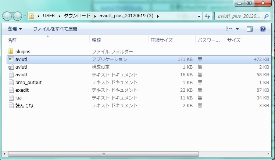Screen dimensions: 275x160
Task: Click the 34 KB size cell
Action: (263, 98)
